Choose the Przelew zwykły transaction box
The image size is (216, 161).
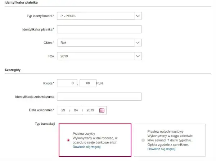click(95, 140)
